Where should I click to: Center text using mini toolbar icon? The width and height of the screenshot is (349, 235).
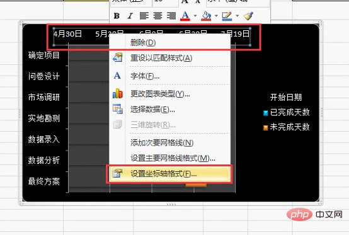click(157, 16)
